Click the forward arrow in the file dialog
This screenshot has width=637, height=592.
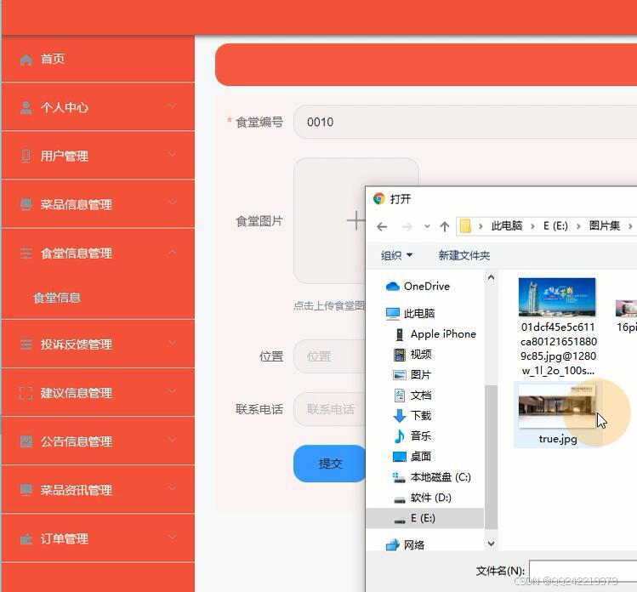click(x=407, y=226)
